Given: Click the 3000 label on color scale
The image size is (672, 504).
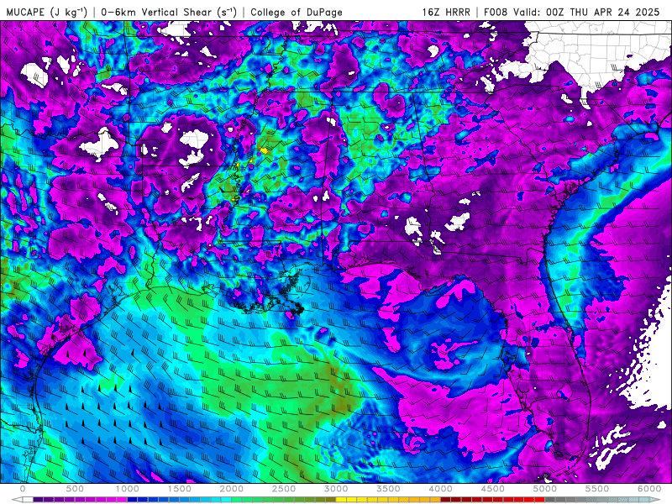Looking at the screenshot, I should 336,489.
